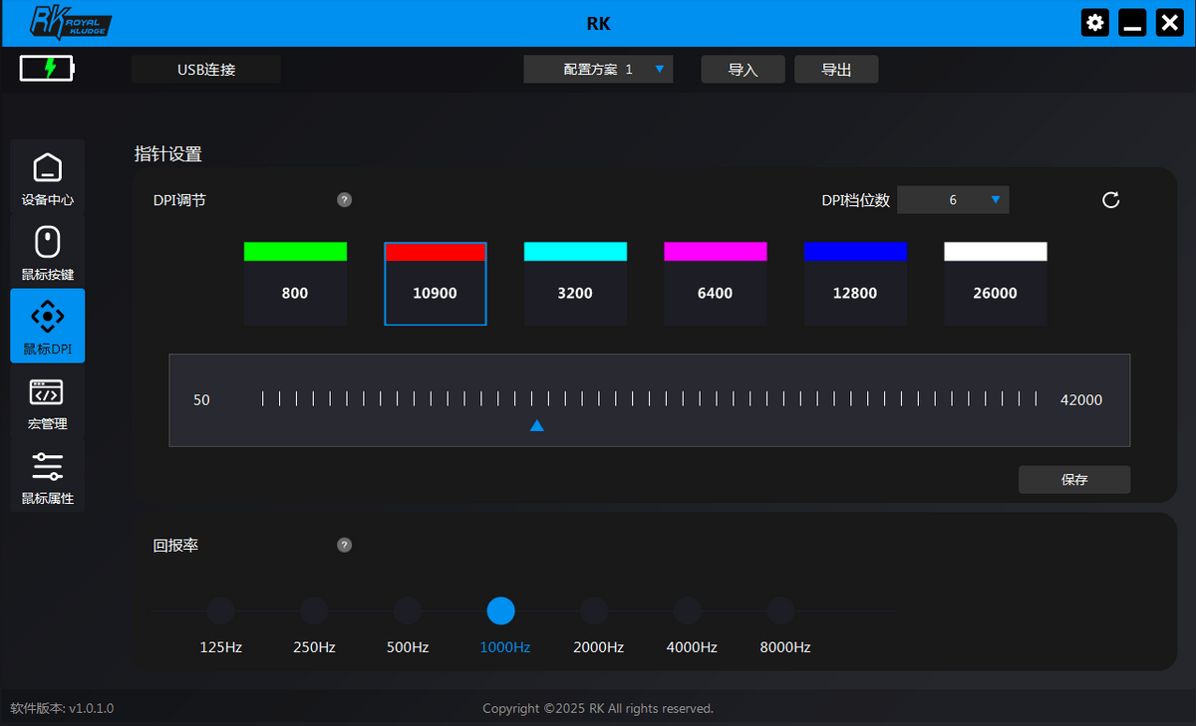Viewport: 1196px width, 726px height.
Task: Click the 50 minimum DPI label
Action: [x=201, y=399]
